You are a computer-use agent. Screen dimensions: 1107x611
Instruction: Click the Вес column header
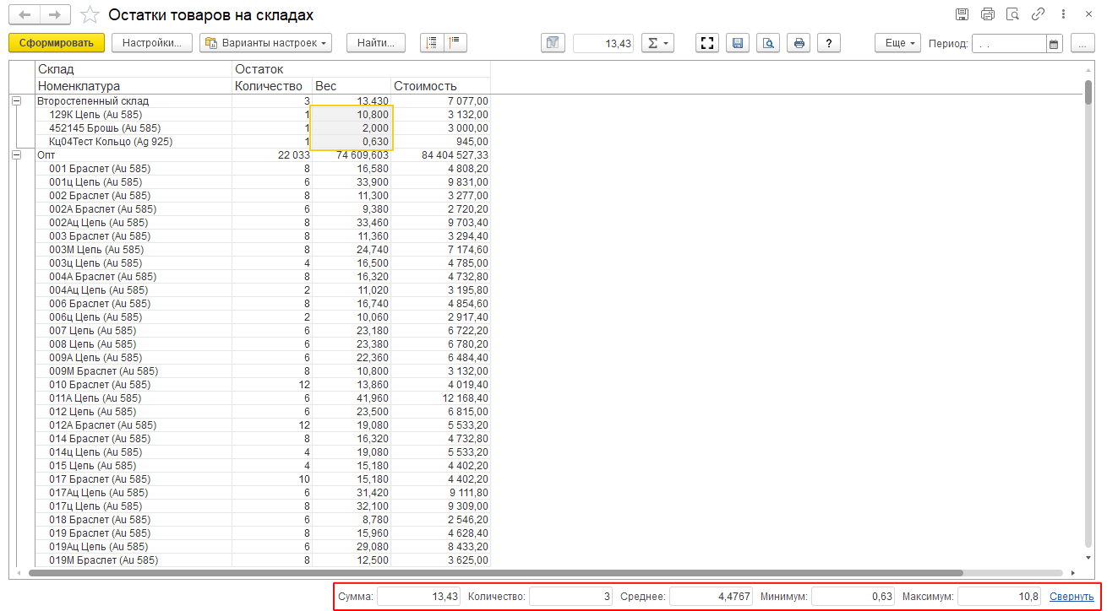[351, 86]
